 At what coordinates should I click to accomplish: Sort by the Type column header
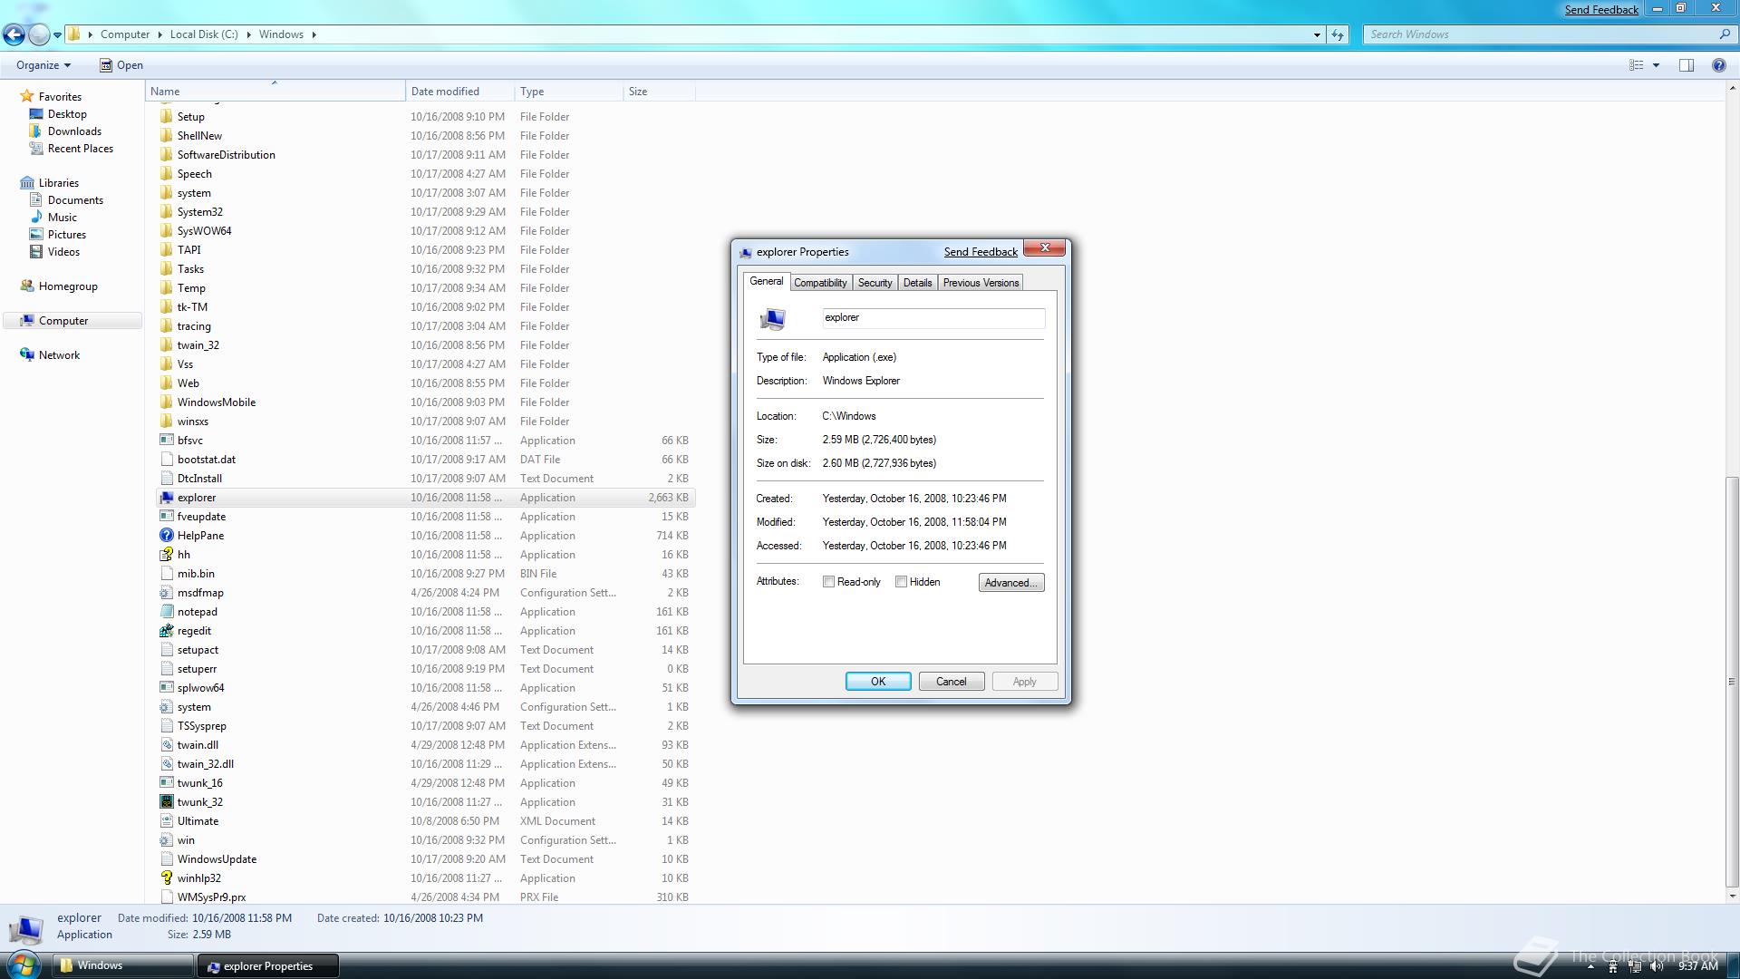[x=568, y=92]
